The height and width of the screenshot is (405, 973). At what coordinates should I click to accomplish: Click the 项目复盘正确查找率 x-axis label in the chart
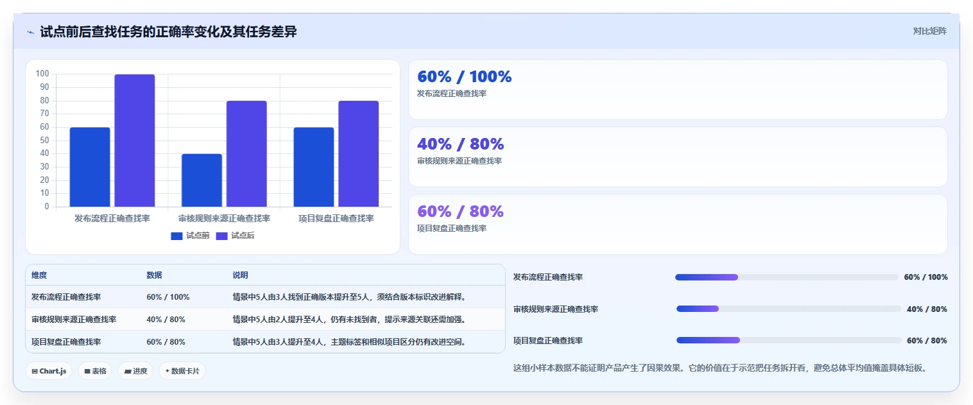tap(336, 218)
